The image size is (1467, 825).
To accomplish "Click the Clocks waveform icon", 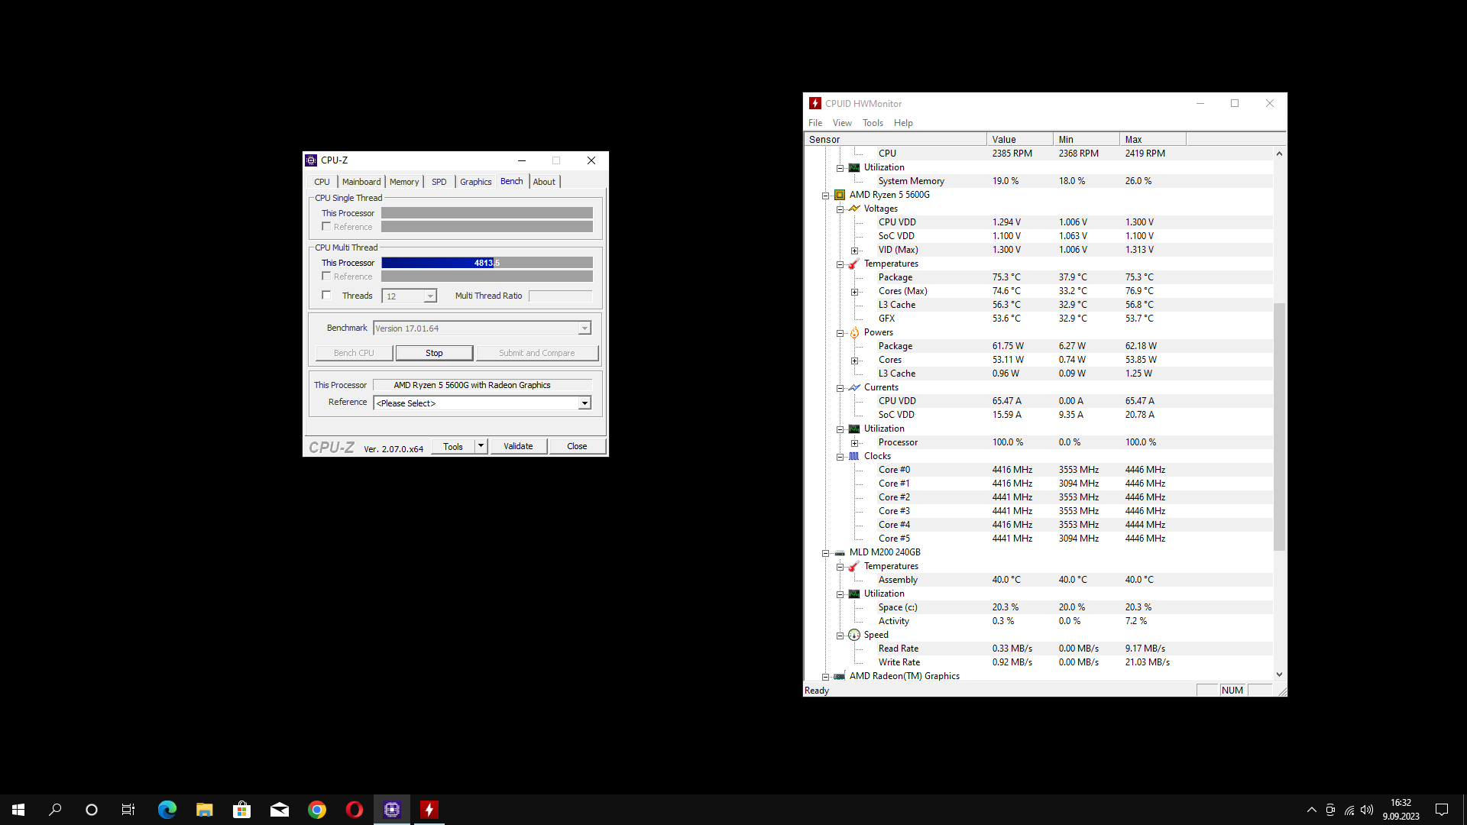I will pyautogui.click(x=854, y=456).
